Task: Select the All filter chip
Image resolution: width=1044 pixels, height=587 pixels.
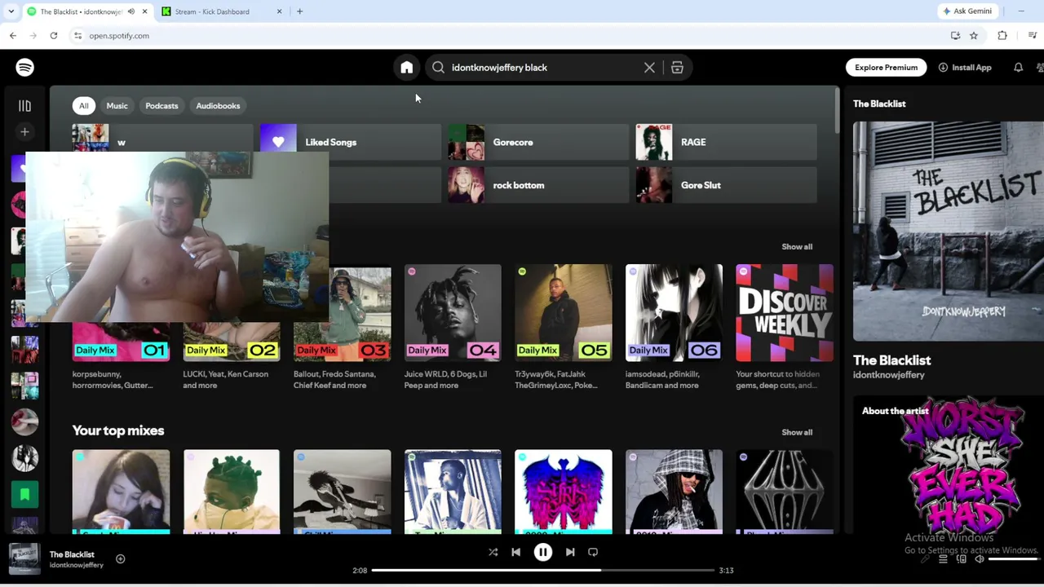Action: pos(83,106)
